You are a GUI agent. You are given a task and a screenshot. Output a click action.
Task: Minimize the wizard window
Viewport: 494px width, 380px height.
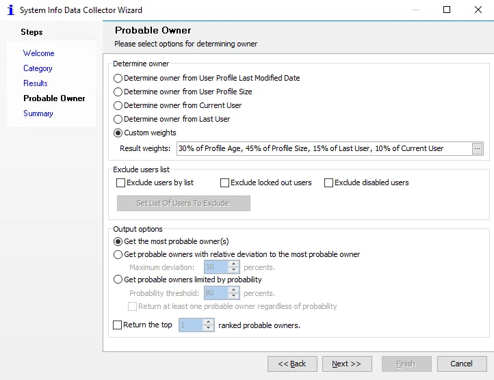pyautogui.click(x=416, y=10)
